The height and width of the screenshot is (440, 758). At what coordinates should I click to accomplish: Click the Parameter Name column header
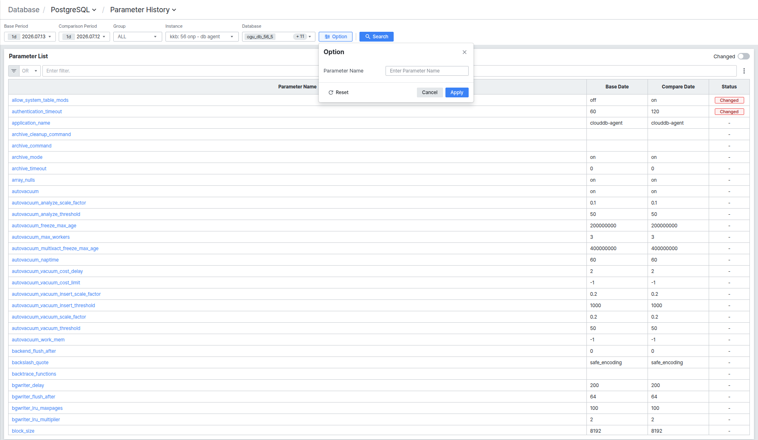click(297, 87)
